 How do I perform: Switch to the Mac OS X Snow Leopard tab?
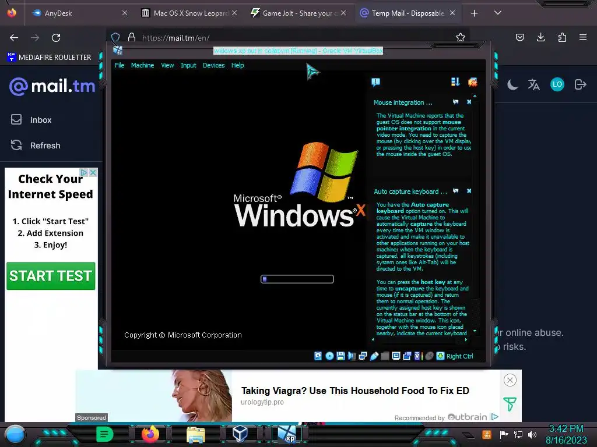pyautogui.click(x=189, y=13)
